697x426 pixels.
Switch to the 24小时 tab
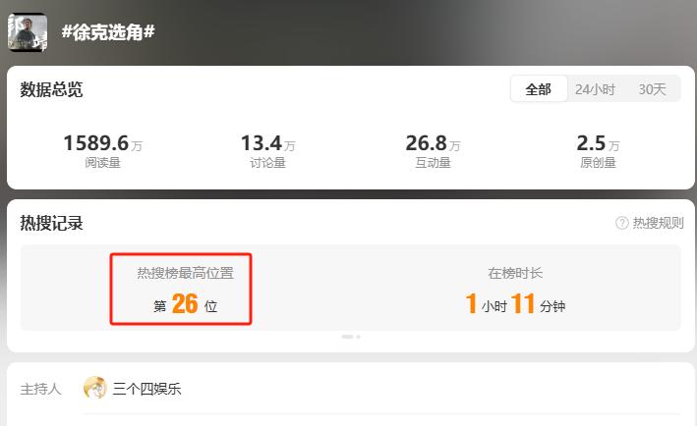(595, 89)
